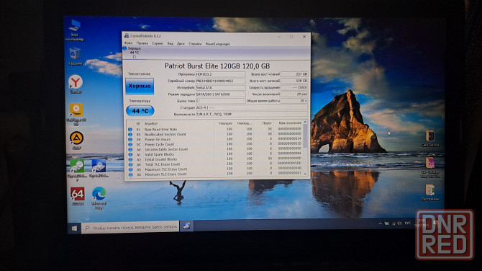Click the volume icon in system tray
The width and height of the screenshot is (482, 271).
[x=399, y=223]
